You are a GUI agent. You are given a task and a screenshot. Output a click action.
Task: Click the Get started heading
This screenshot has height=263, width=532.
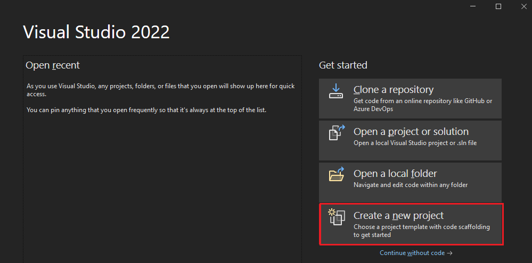pyautogui.click(x=343, y=65)
